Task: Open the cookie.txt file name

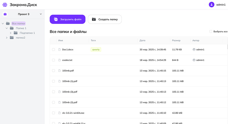Action: click(67, 60)
